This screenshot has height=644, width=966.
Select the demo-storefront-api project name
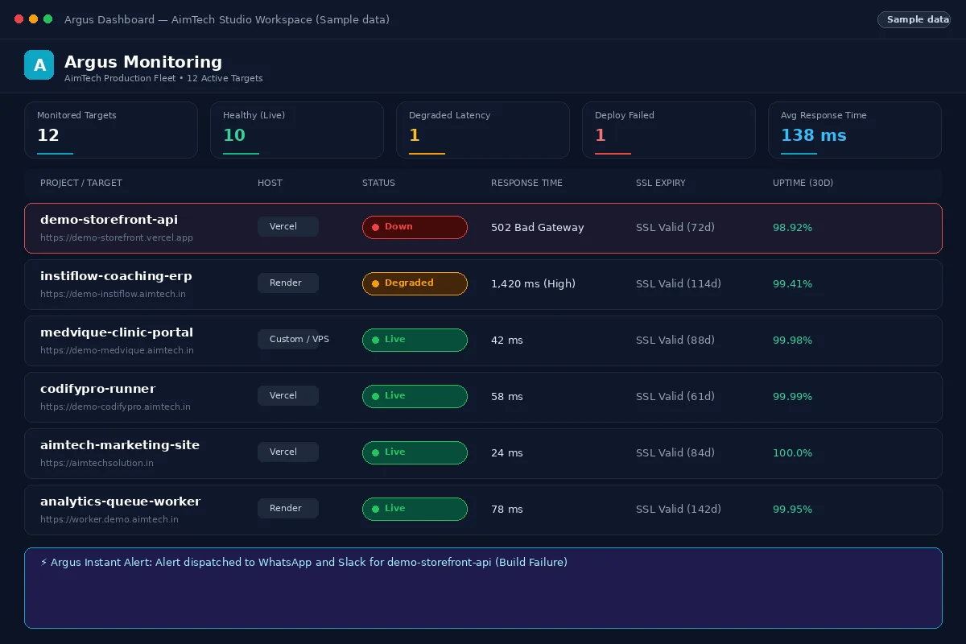(109, 219)
